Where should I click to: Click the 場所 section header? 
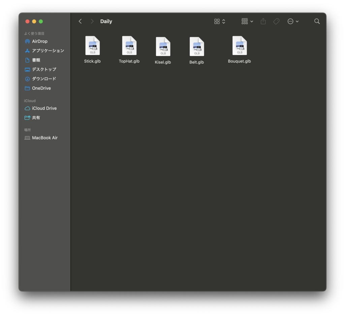(x=27, y=130)
